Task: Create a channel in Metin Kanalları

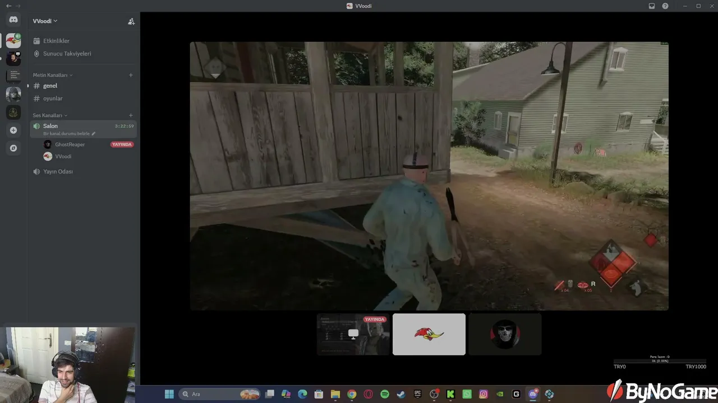Action: 131,75
